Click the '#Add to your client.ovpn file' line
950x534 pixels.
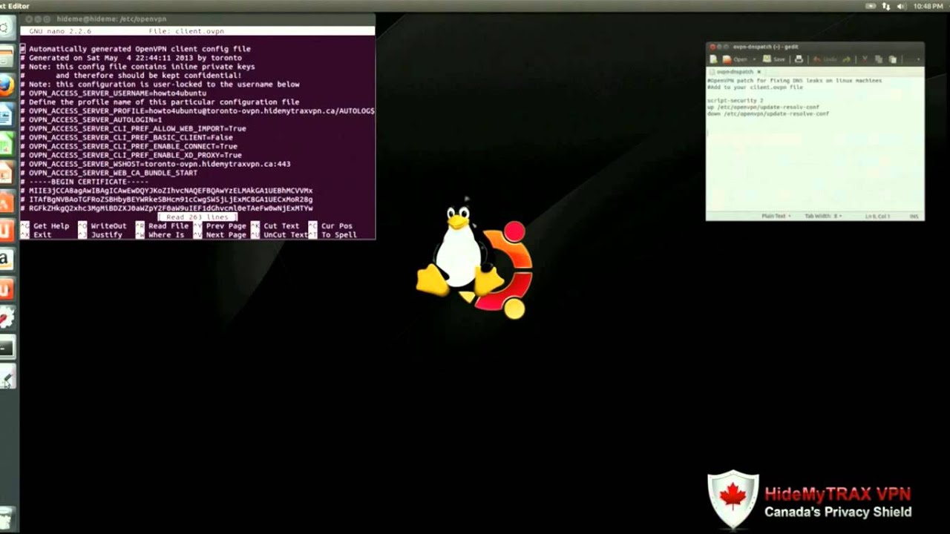(x=755, y=87)
